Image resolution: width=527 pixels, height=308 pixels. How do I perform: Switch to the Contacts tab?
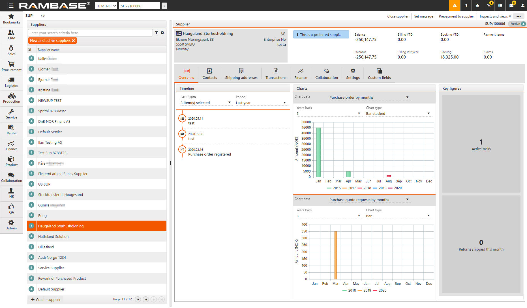210,74
